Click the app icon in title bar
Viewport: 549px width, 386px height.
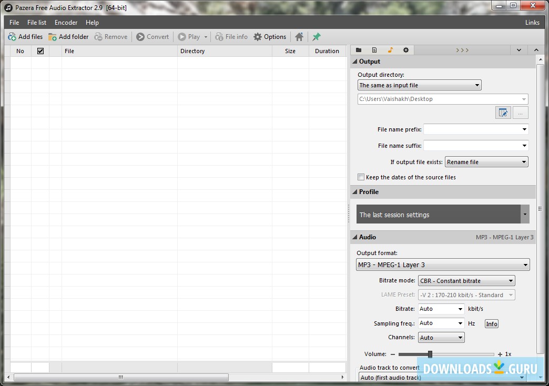click(8, 7)
